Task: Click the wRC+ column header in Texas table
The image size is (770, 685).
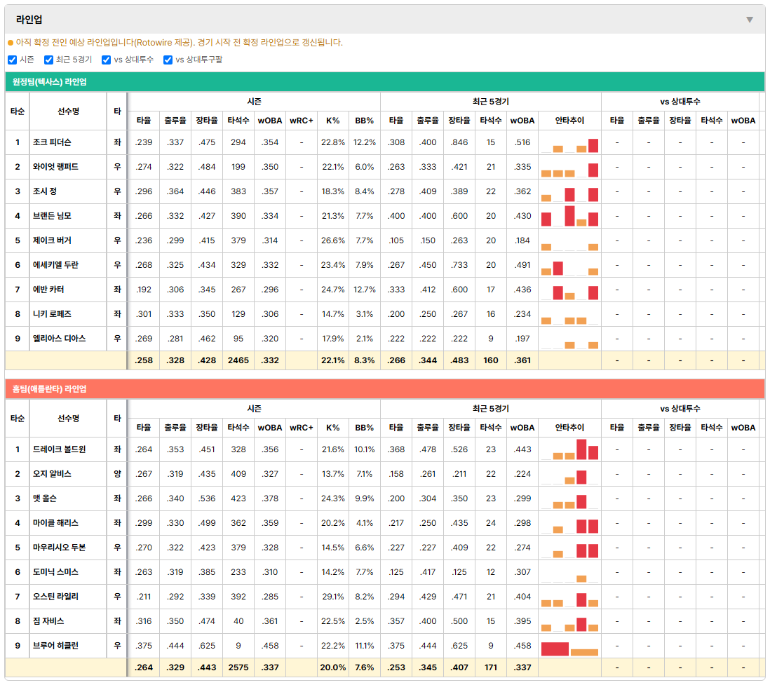Action: coord(301,121)
